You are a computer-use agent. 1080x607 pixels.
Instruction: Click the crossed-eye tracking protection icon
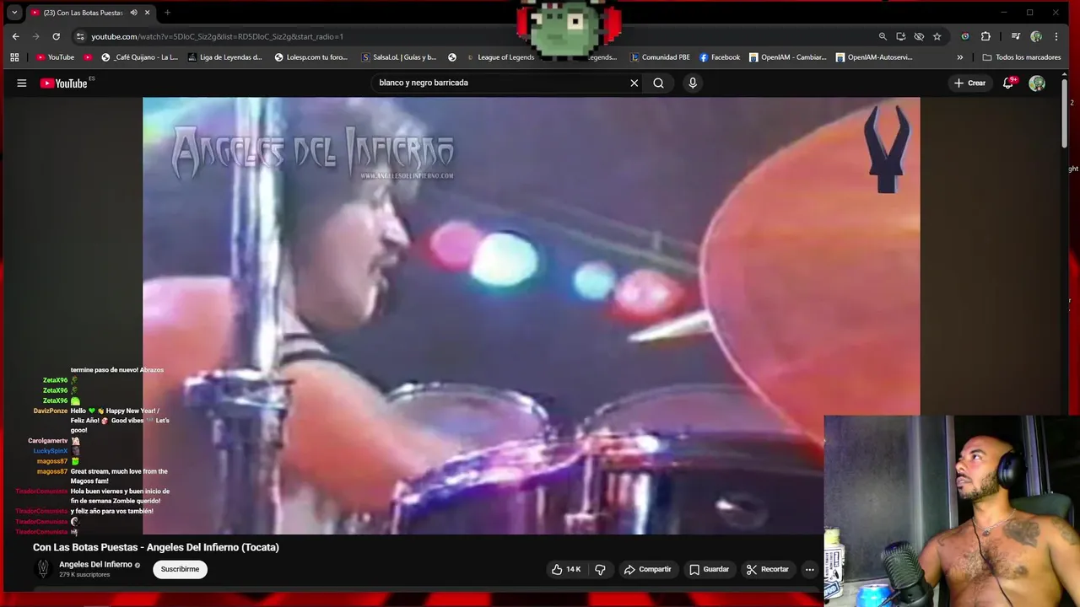coord(919,36)
